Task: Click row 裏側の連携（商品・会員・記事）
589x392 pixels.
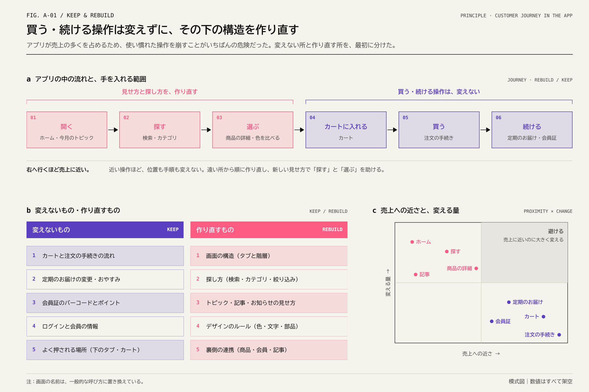Action: point(269,350)
